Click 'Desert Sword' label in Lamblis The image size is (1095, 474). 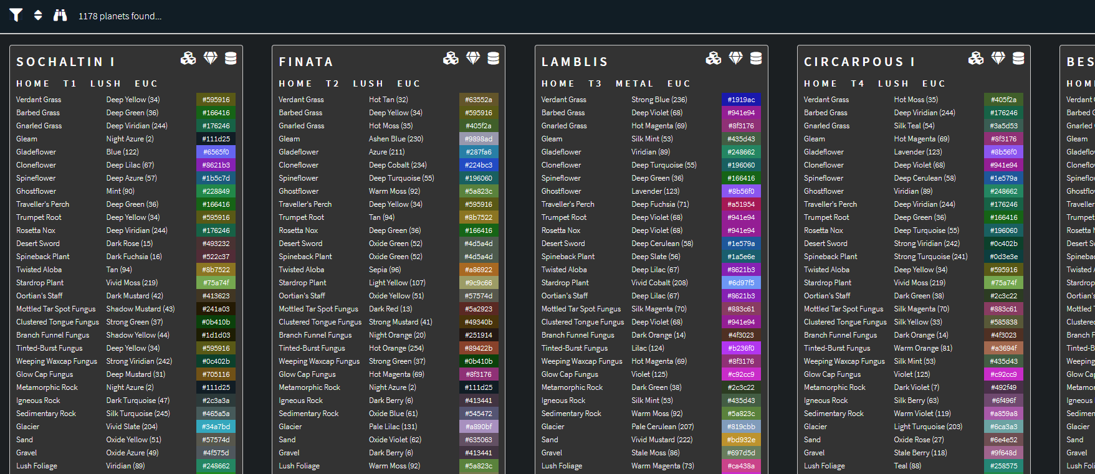click(563, 244)
